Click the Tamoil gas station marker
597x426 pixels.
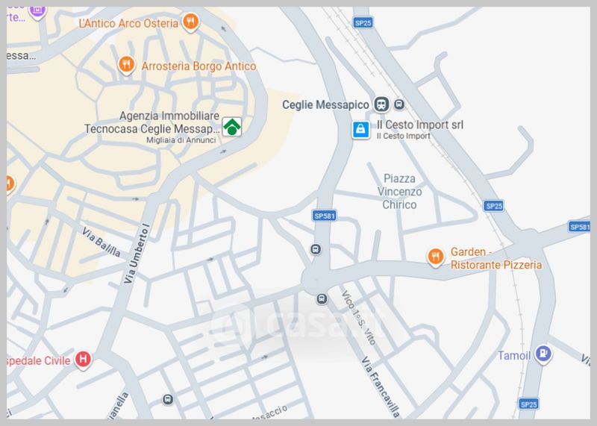543,354
